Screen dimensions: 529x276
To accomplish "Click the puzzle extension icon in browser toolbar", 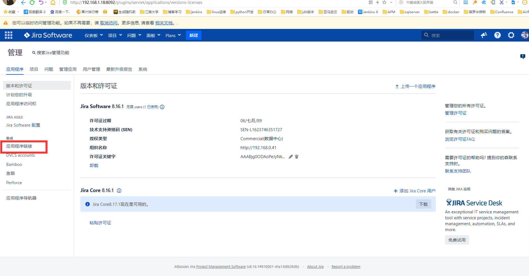I will click(x=484, y=2).
